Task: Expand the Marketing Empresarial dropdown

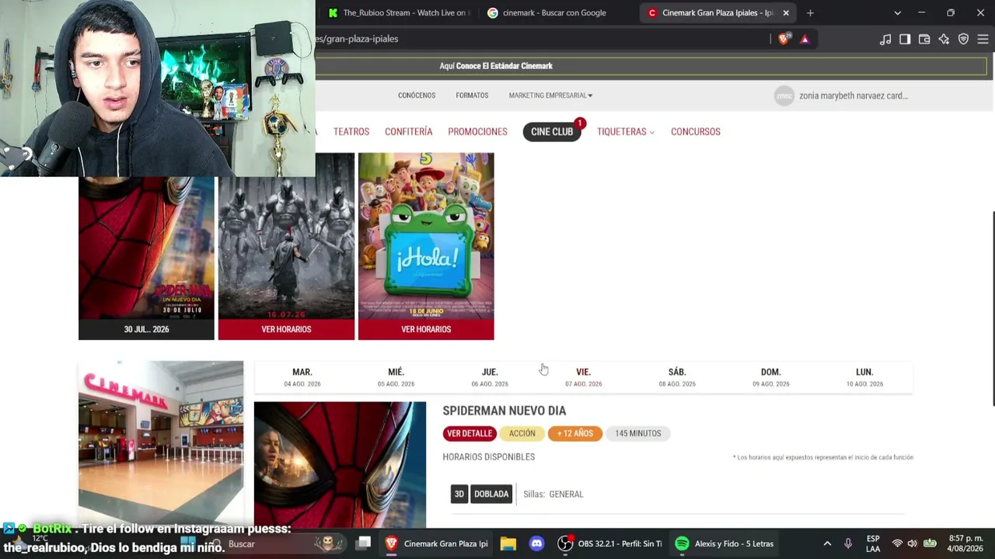Action: pyautogui.click(x=550, y=95)
